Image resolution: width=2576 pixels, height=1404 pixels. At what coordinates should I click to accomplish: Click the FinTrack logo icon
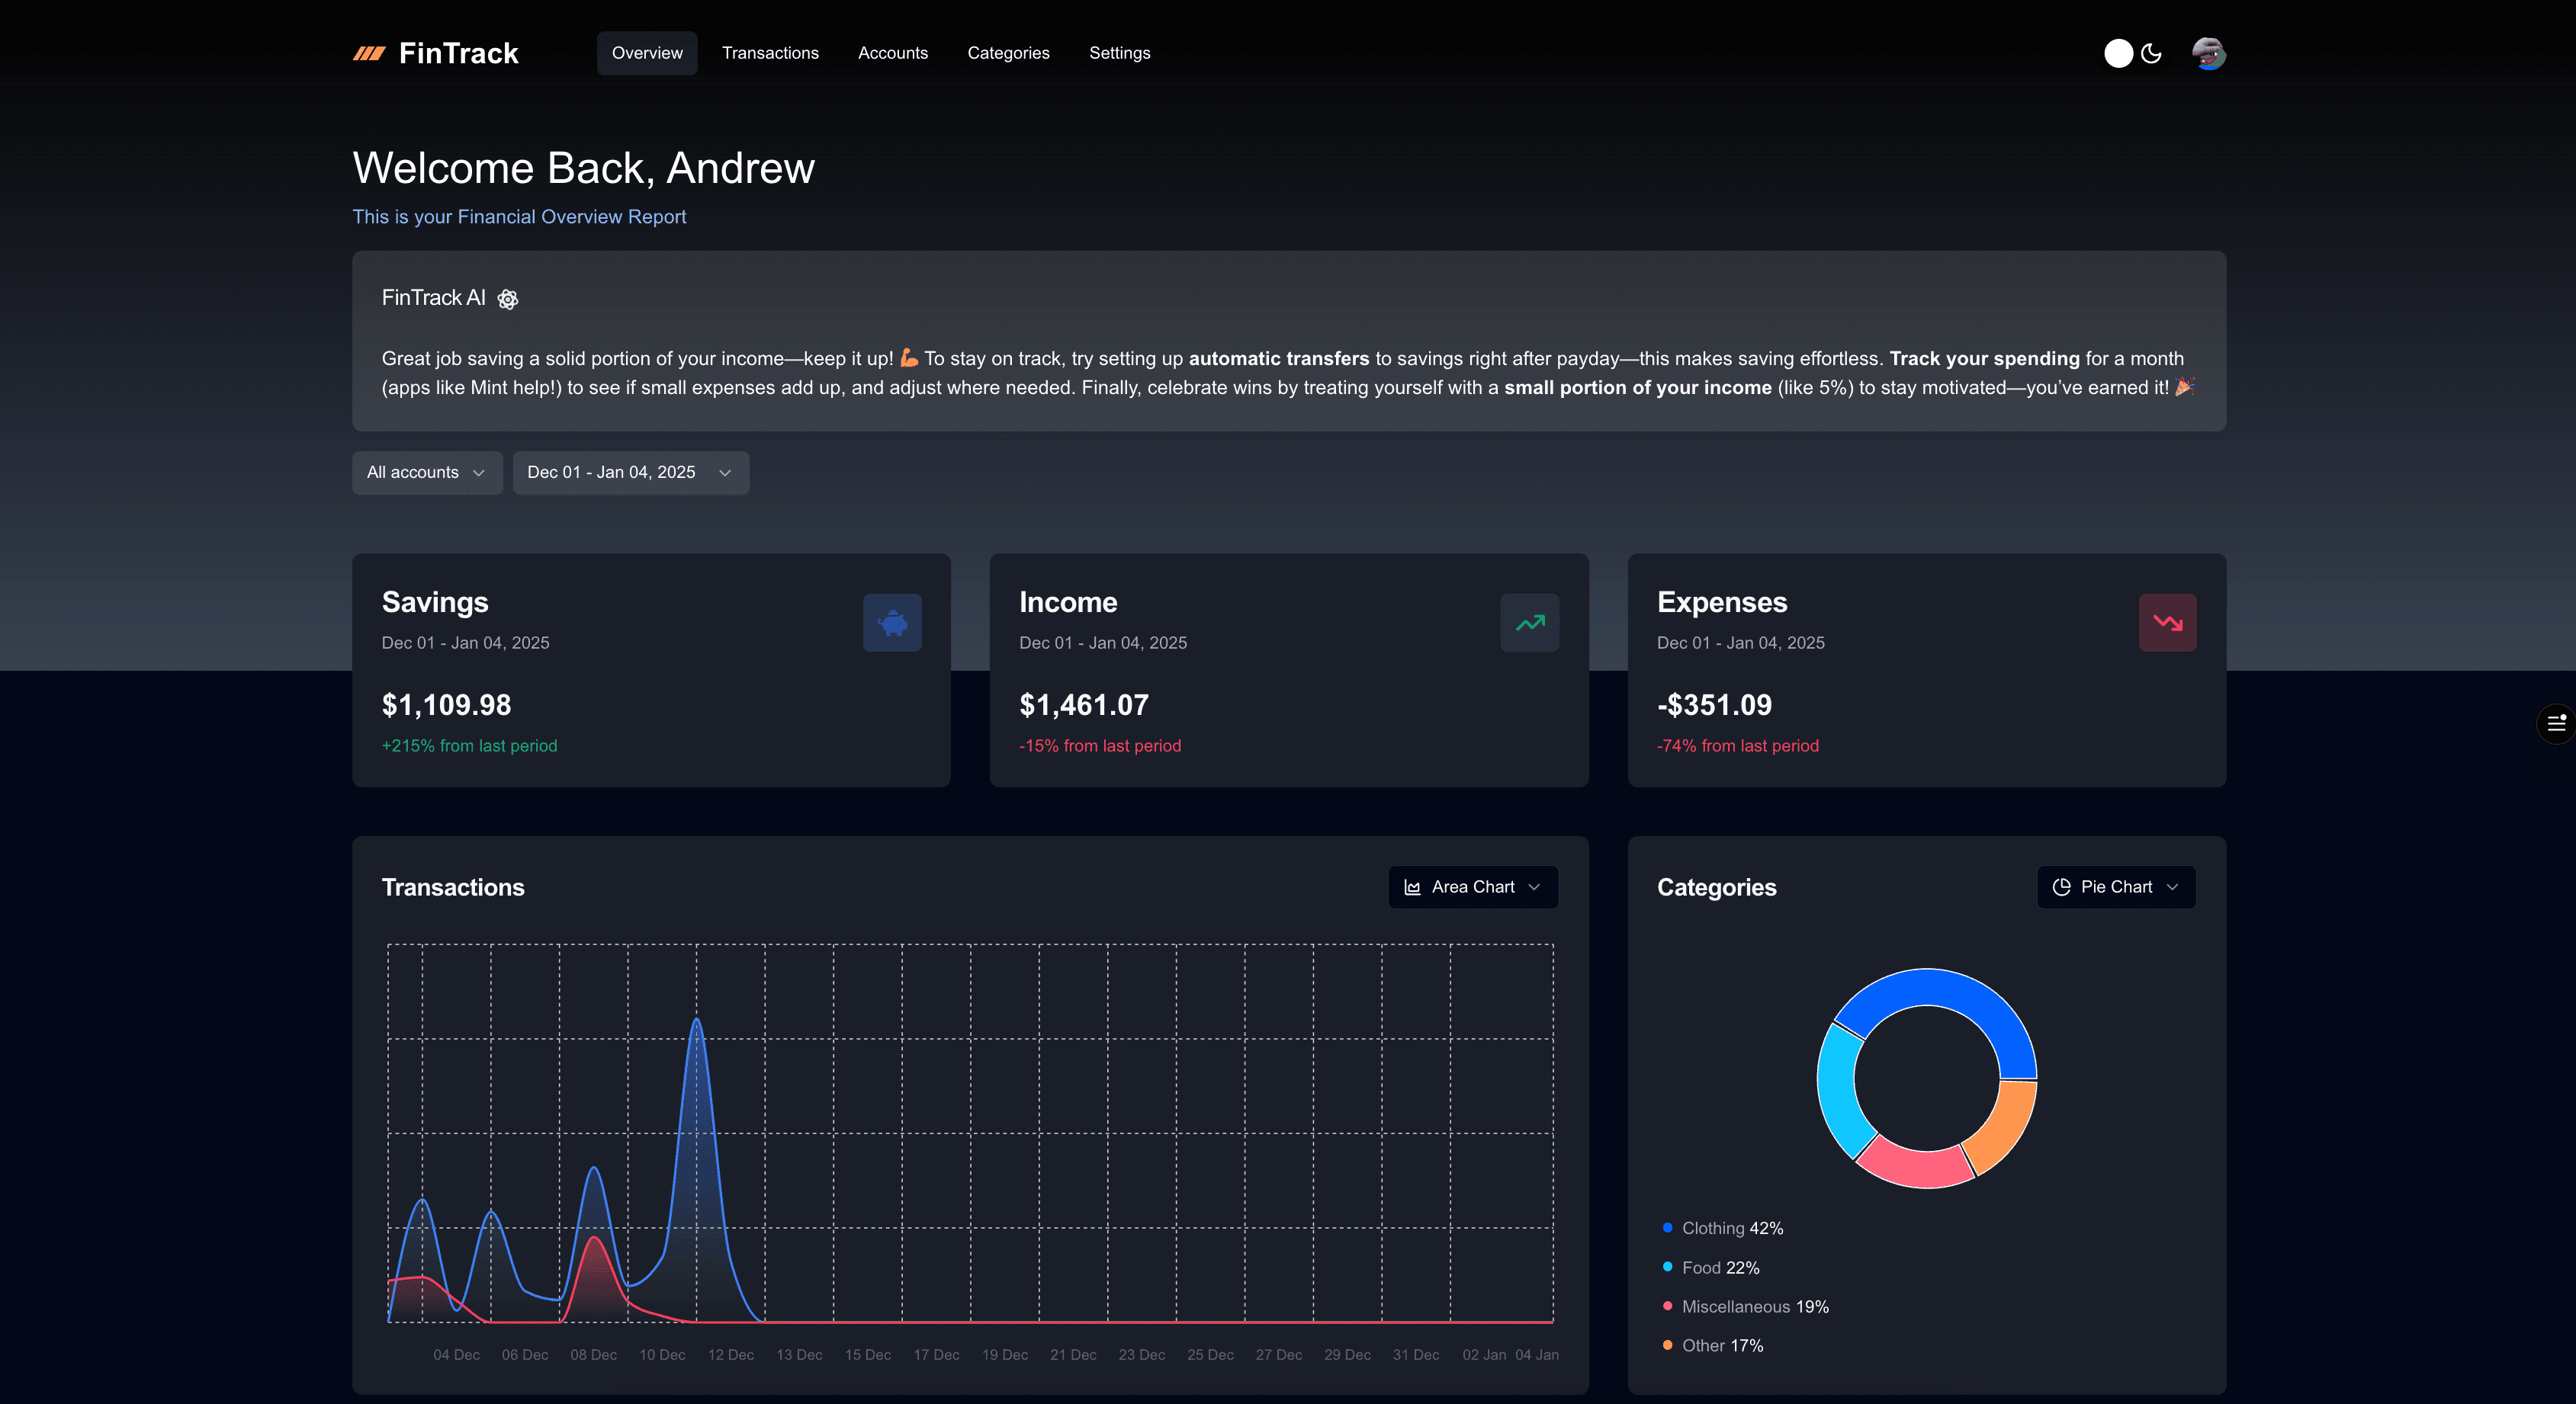[369, 53]
